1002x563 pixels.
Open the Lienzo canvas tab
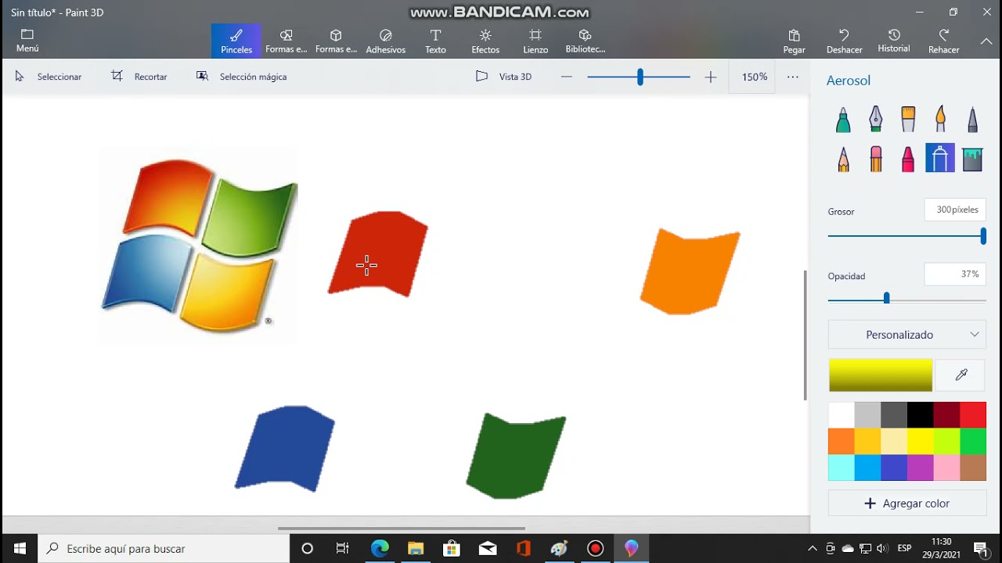pyautogui.click(x=535, y=41)
